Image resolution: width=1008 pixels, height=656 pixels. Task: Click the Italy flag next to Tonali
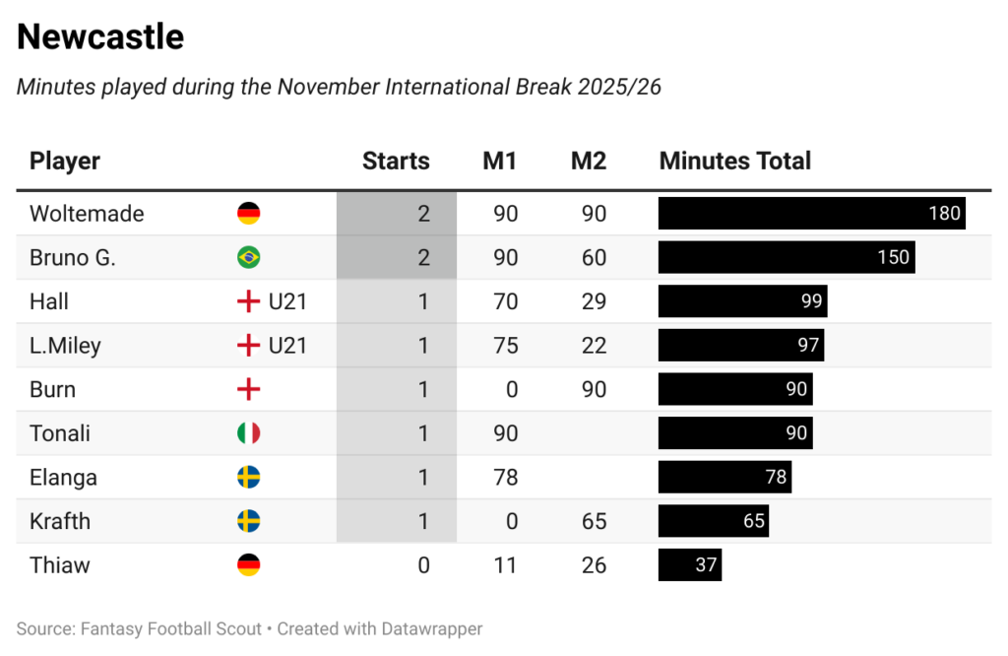tap(249, 433)
